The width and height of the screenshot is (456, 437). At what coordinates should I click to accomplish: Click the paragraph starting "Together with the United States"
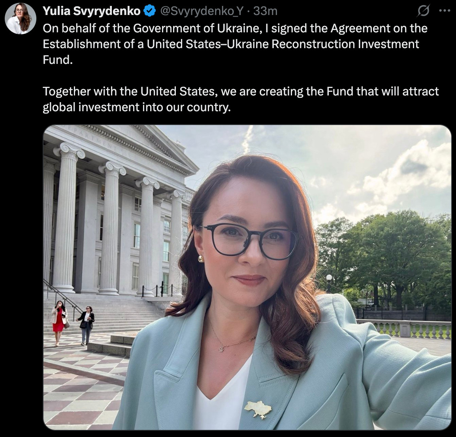[x=241, y=99]
